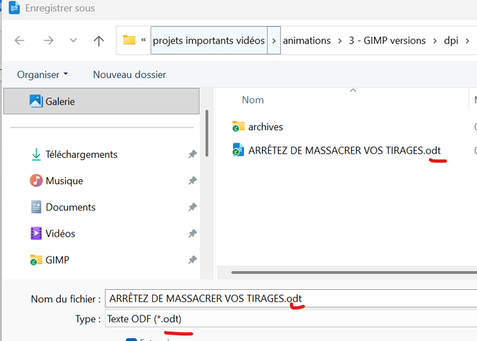Click the forward navigation arrow

[x=48, y=41]
